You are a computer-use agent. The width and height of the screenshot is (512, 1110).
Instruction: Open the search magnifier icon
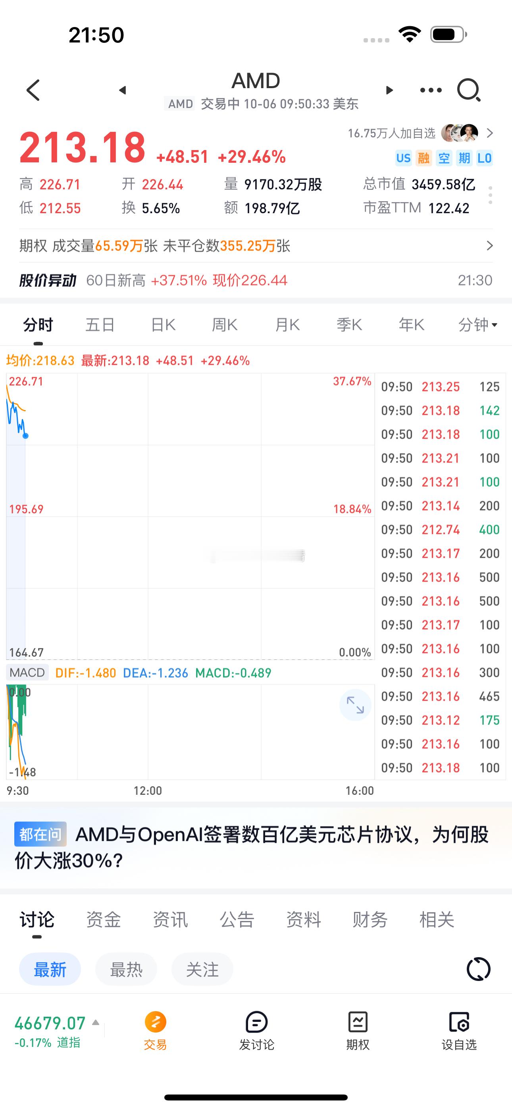tap(469, 90)
